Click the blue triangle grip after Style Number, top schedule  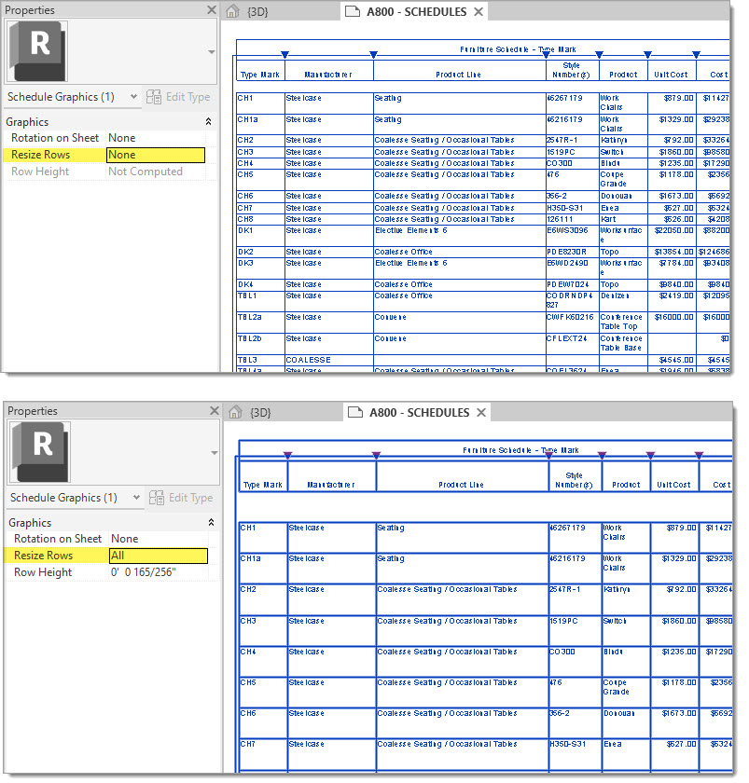pyautogui.click(x=600, y=54)
